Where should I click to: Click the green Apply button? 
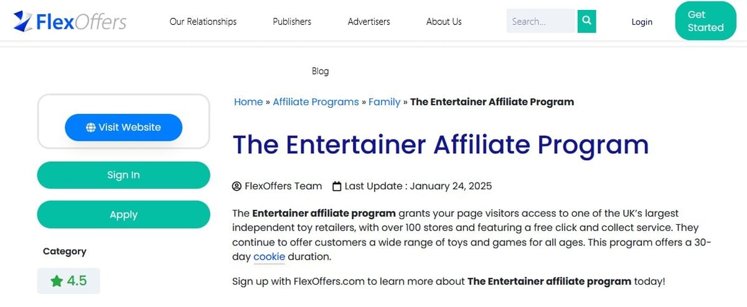point(124,215)
